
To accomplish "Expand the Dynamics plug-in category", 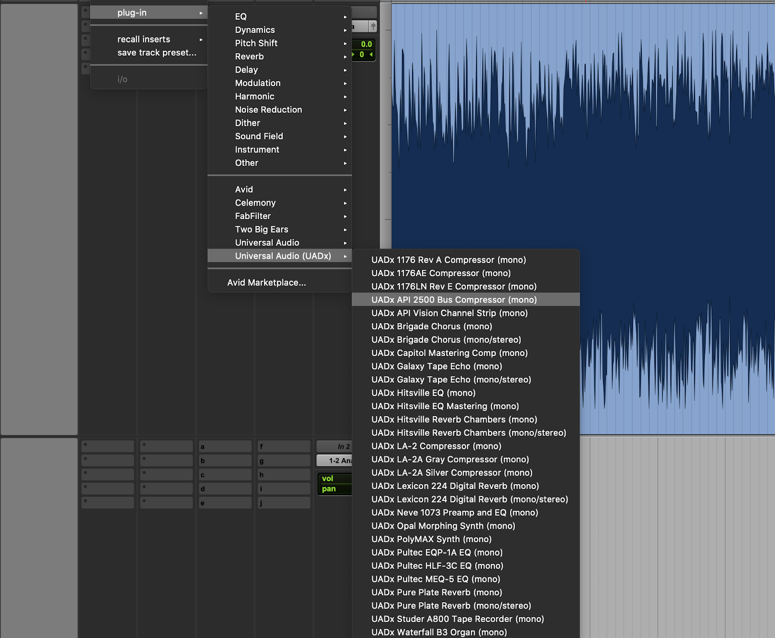I will click(x=279, y=30).
